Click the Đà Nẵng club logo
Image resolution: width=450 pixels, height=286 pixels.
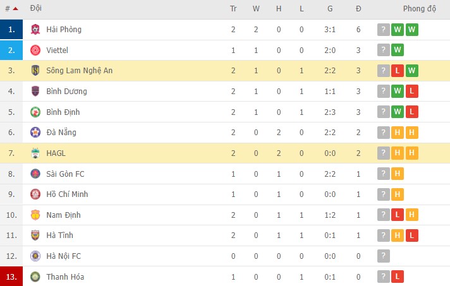[35, 133]
